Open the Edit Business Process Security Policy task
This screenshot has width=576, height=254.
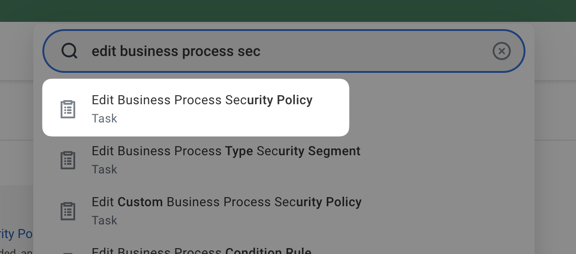[202, 100]
